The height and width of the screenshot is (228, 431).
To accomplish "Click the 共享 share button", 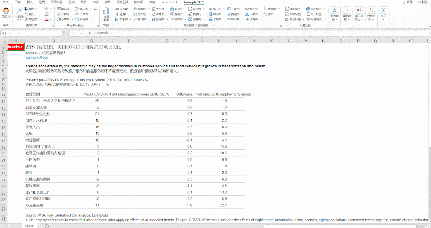I will (x=407, y=2).
